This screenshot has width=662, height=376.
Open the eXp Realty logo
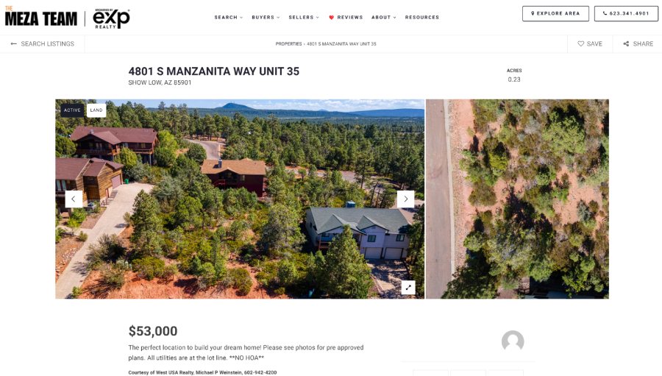[112, 18]
